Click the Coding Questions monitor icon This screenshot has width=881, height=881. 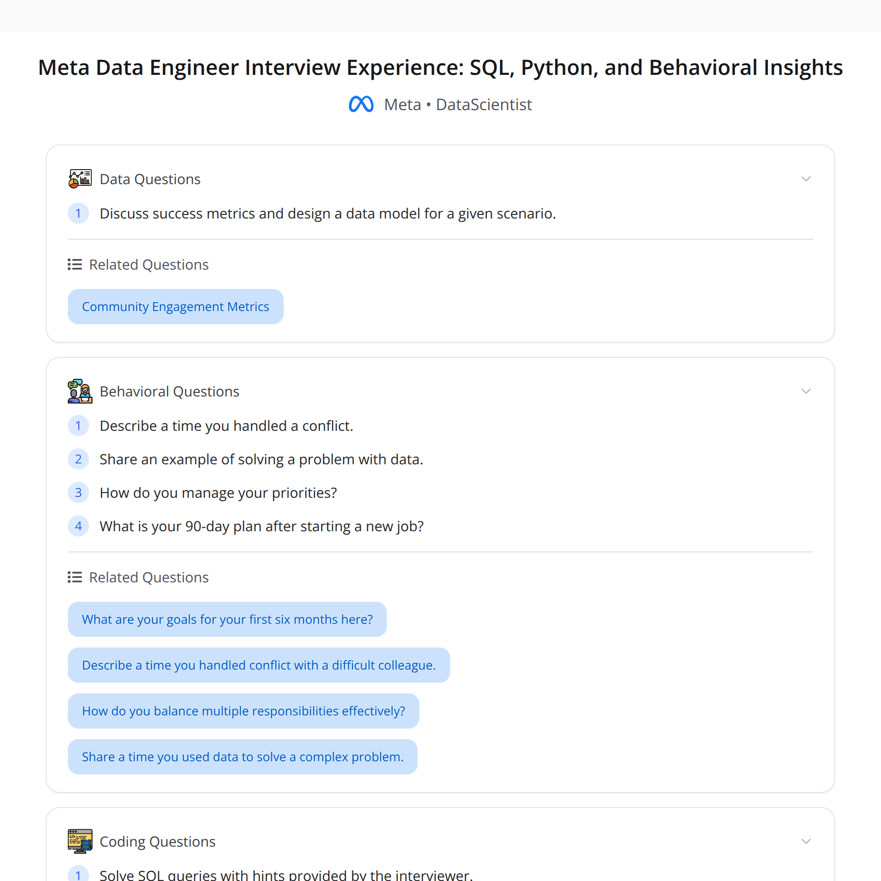coord(79,841)
